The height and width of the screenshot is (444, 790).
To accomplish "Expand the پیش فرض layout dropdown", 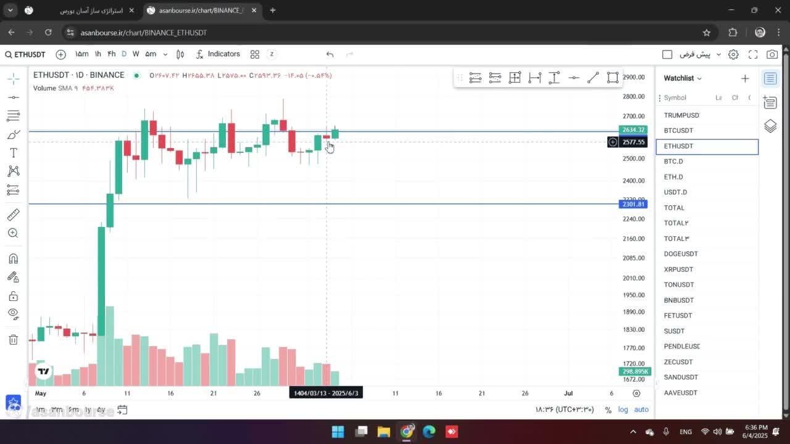I will click(699, 54).
